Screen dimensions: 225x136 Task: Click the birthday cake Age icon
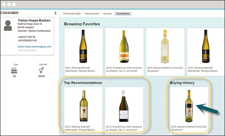coord(14,70)
